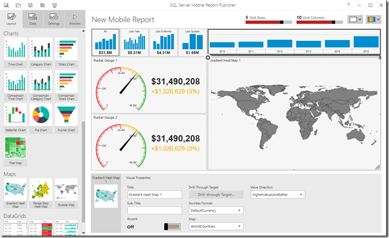Viewport: 389px width, 238px height.
Task: Click the gallery scrollbar down arrow
Action: (83, 233)
